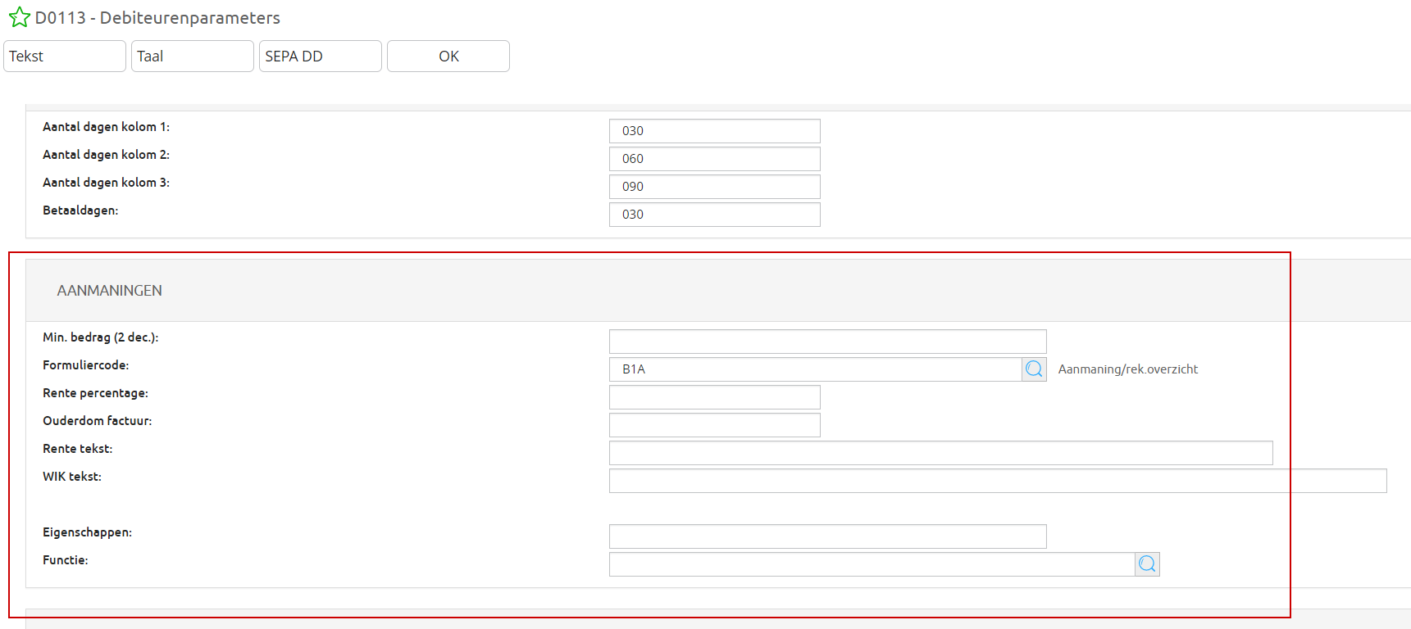Focus the Aantal dagen kolom 3 field
This screenshot has width=1411, height=629.
tap(715, 187)
